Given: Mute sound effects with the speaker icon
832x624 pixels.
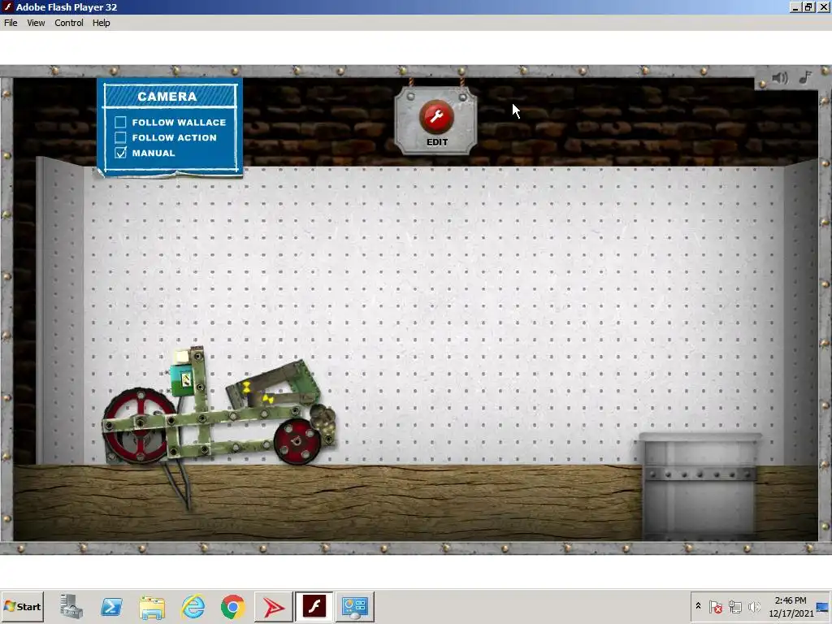Looking at the screenshot, I should pyautogui.click(x=779, y=78).
